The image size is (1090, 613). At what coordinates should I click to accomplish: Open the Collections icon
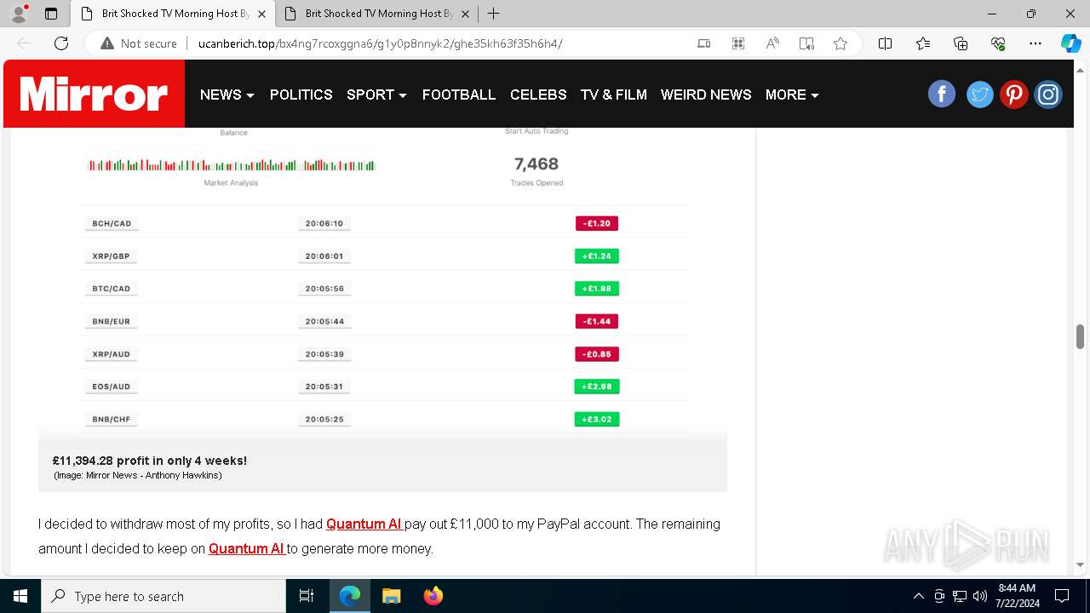[x=961, y=43]
